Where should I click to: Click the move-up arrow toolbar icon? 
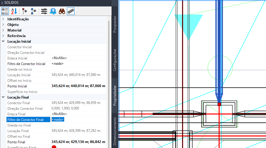(25, 11)
